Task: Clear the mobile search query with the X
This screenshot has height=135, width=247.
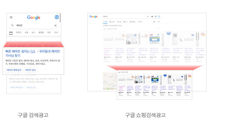Action: point(55,25)
